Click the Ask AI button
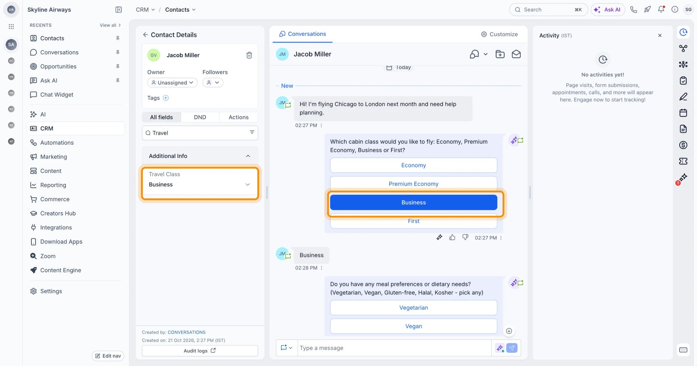This screenshot has height=366, width=697. [x=608, y=10]
